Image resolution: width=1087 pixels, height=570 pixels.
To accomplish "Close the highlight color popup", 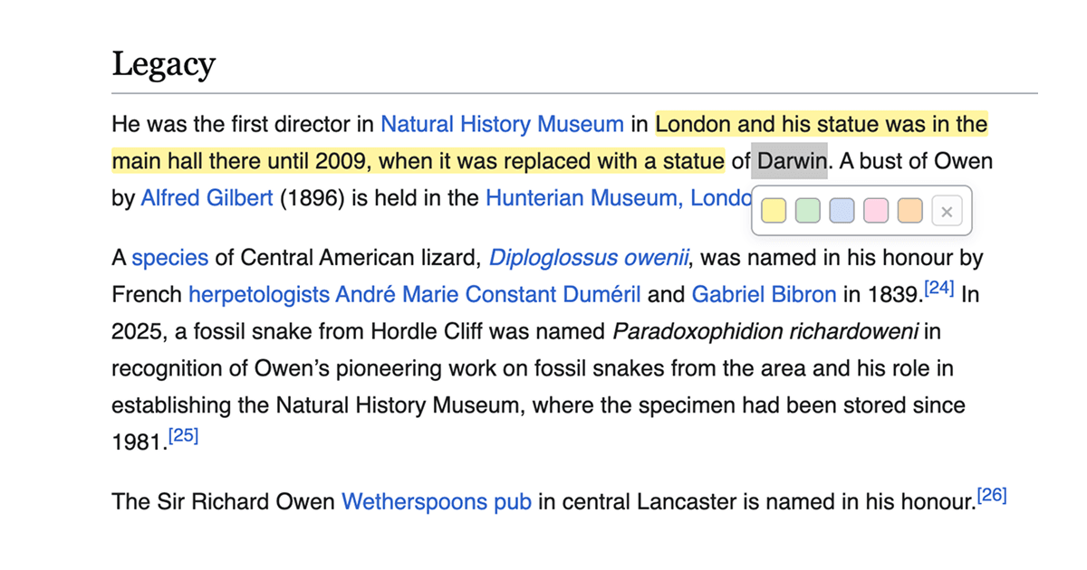I will point(947,212).
